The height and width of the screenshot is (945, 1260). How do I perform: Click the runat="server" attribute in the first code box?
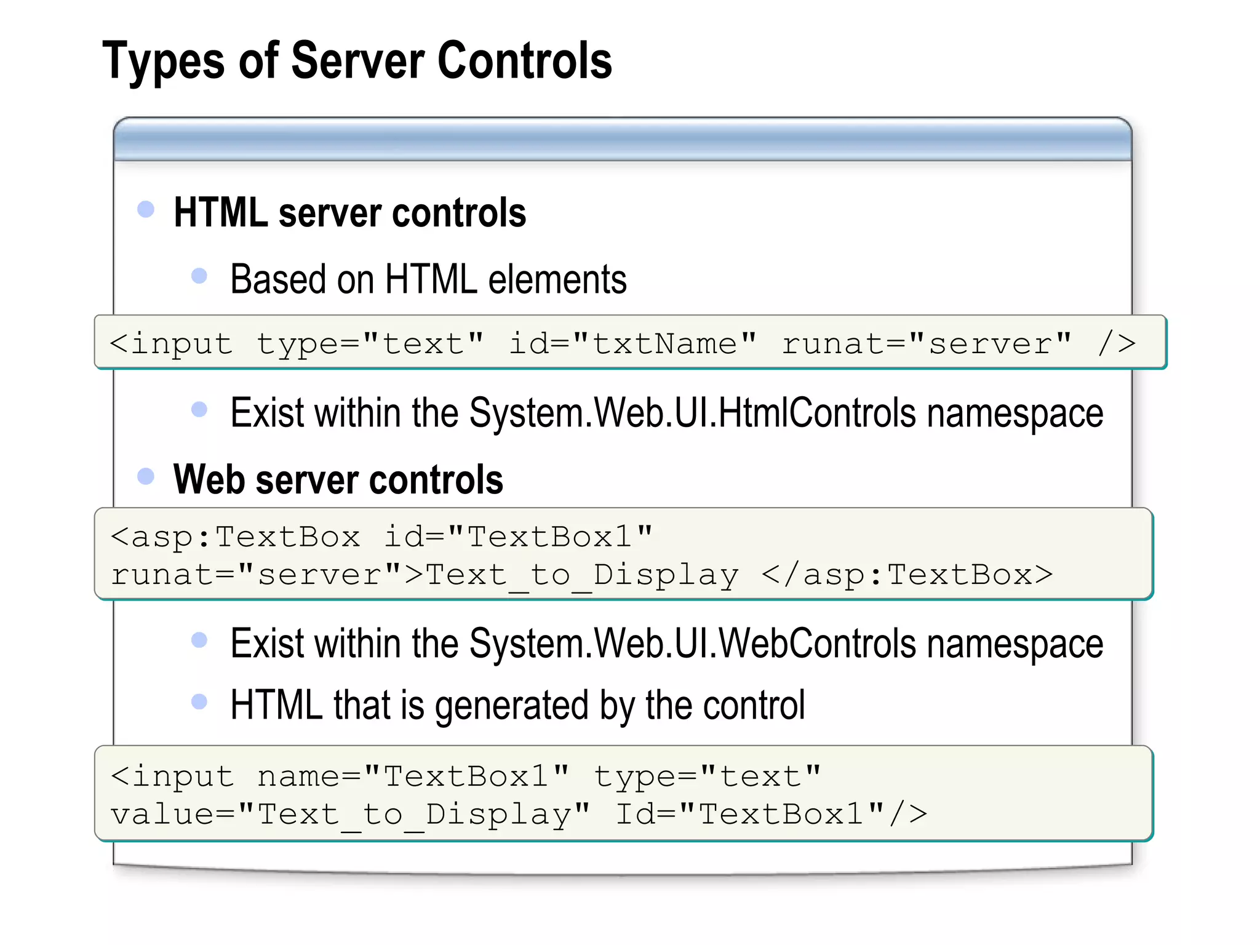pos(926,343)
